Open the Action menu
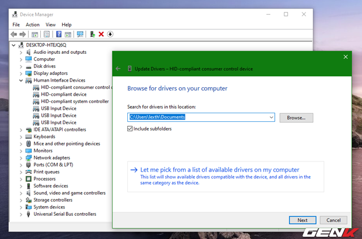 33,24
